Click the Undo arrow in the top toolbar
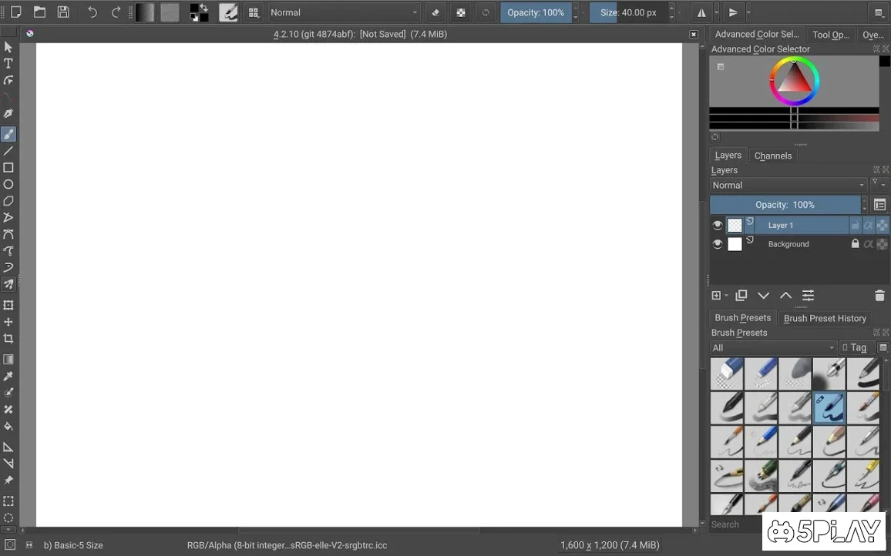This screenshot has height=556, width=891. click(92, 12)
